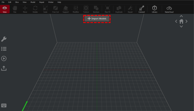Screen dimensions: 194x111
Task: Toggle the keyboard shortcuts icon
Action: [4, 105]
